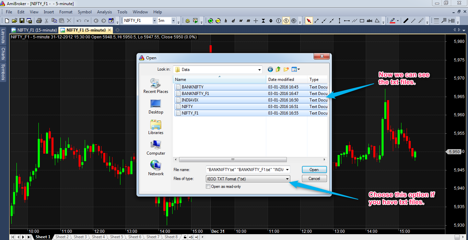Jump to last sheet arrow button
Screen dimensions: 468x240
pyautogui.click(x=29, y=237)
